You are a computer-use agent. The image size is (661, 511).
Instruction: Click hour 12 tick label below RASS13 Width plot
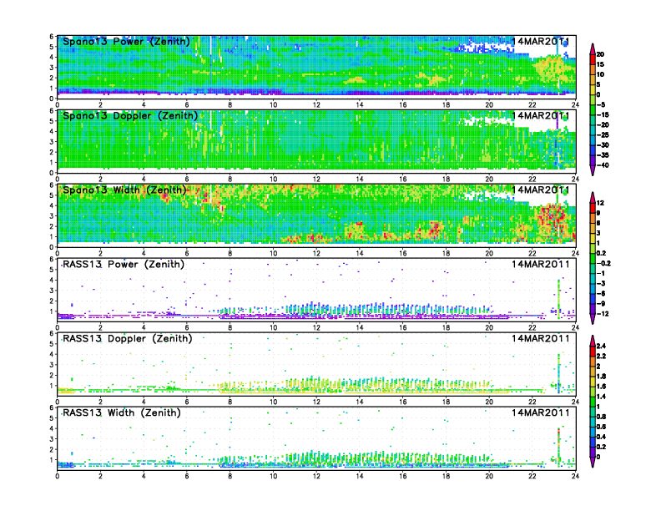pos(316,478)
